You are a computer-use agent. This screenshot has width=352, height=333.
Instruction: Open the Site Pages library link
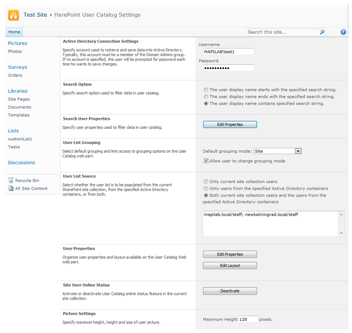coord(19,99)
